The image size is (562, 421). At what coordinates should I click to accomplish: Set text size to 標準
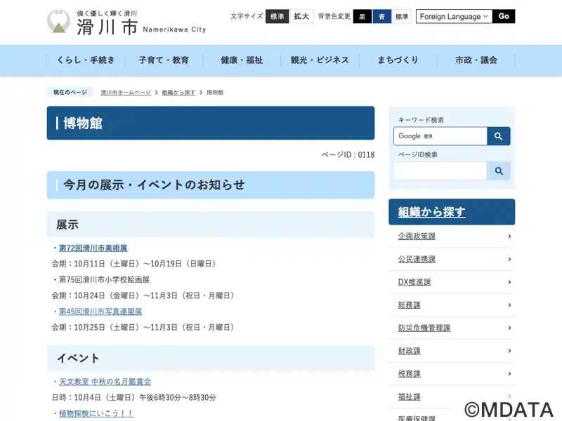(x=277, y=16)
